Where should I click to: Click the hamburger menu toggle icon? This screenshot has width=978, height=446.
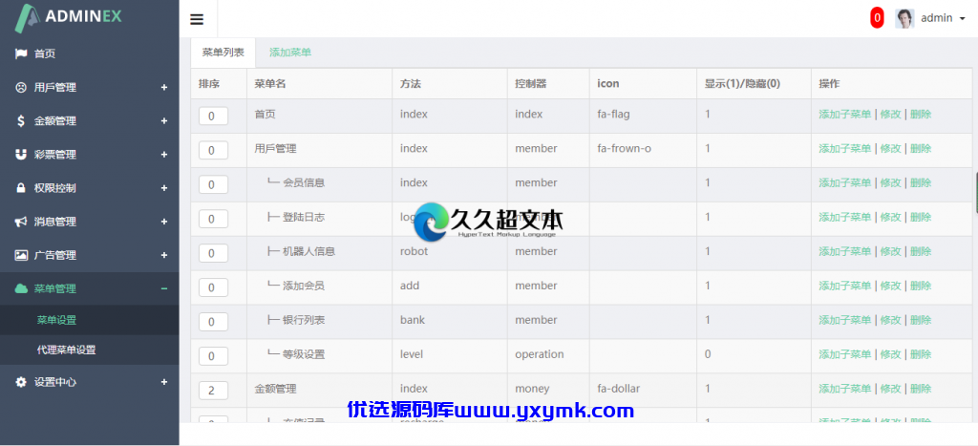click(197, 19)
